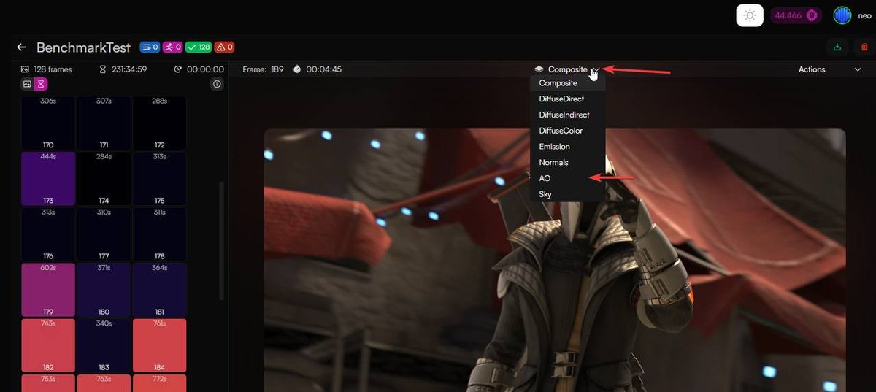Open frame 173 purple thumbnail

(x=48, y=179)
